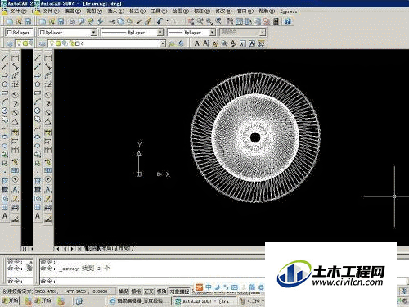Open Layer Properties Manager icon
The width and height of the screenshot is (409, 307).
click(42, 43)
